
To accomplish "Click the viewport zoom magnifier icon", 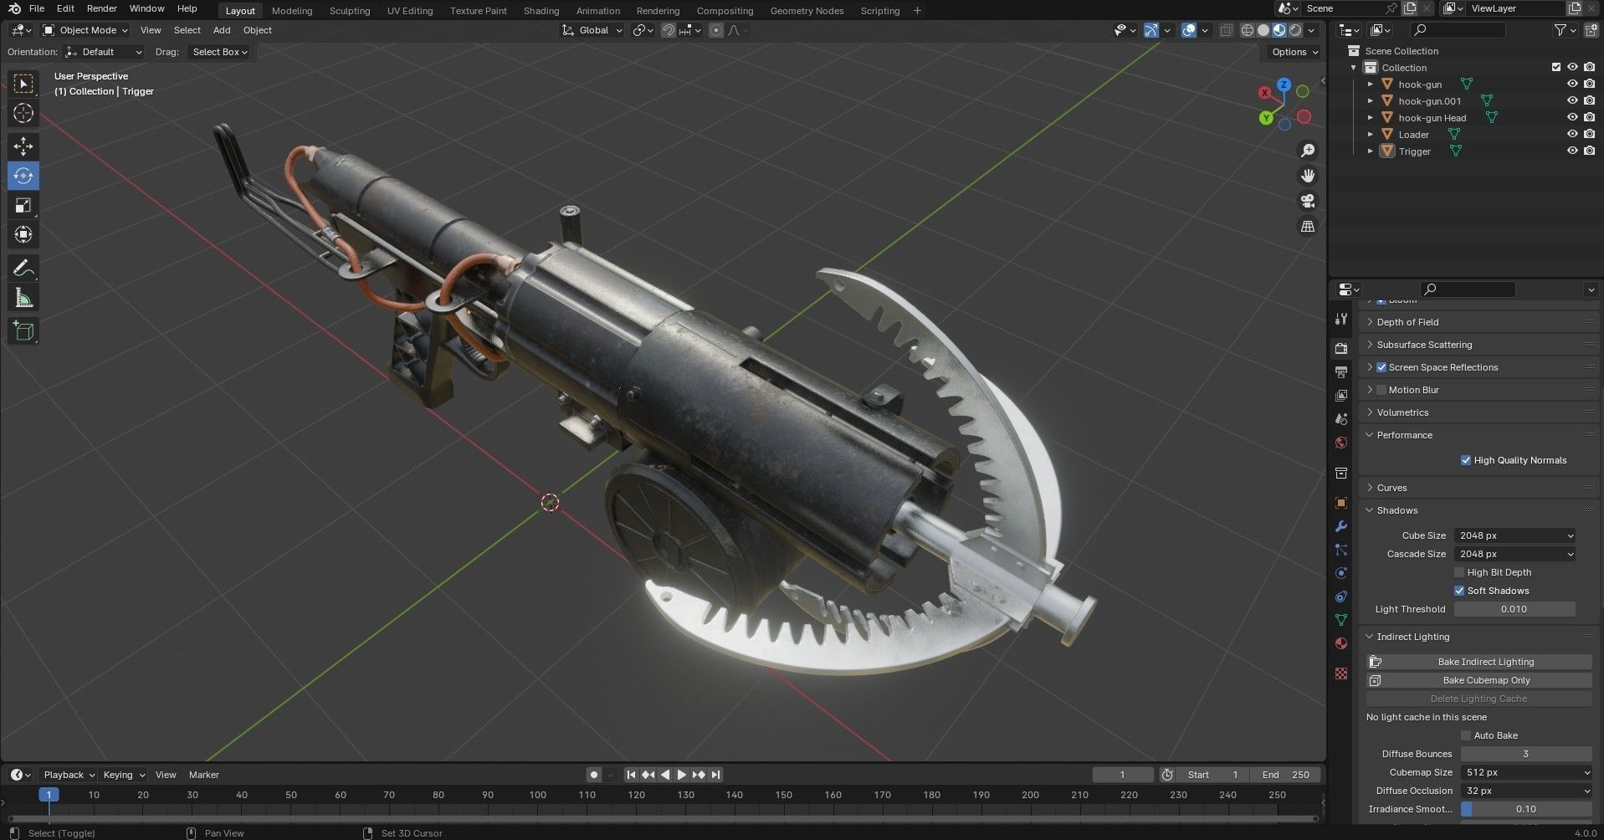I will pos(1307,151).
